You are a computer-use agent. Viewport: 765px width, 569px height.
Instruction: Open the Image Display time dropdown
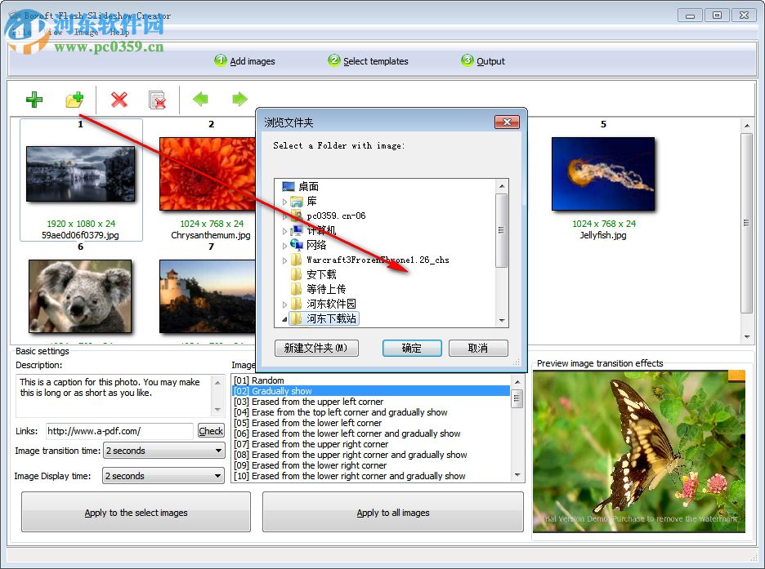coord(218,476)
